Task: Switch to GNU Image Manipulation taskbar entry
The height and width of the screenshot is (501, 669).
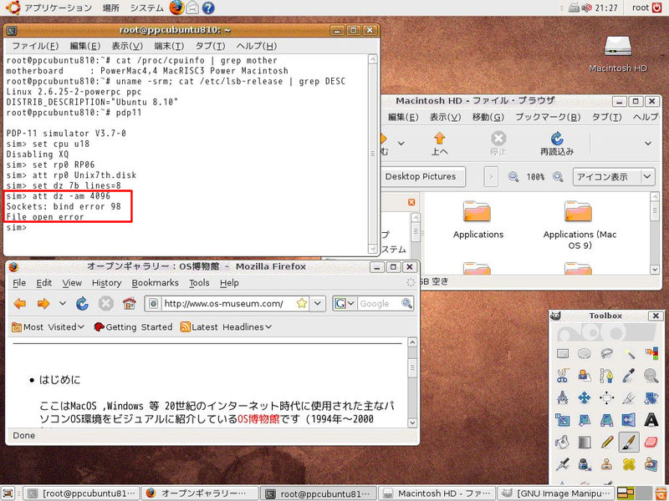Action: click(557, 493)
